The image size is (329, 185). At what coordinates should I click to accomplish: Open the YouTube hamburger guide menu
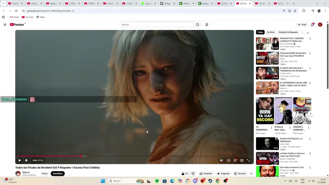point(5,25)
